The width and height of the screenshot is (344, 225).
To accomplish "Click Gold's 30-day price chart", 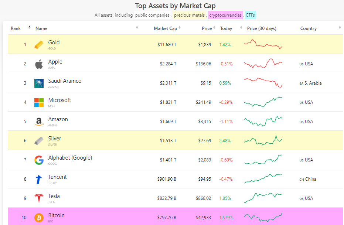I will (263, 44).
